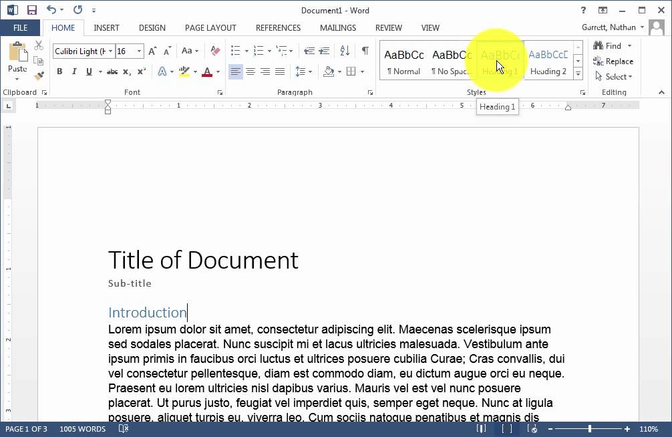
Task: Toggle strikethrough formatting
Action: pyautogui.click(x=112, y=71)
